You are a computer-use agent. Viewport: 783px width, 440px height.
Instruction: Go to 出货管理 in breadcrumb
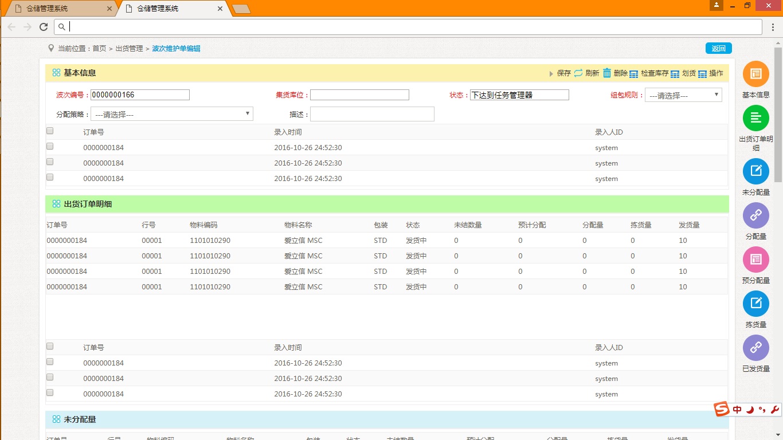click(129, 49)
